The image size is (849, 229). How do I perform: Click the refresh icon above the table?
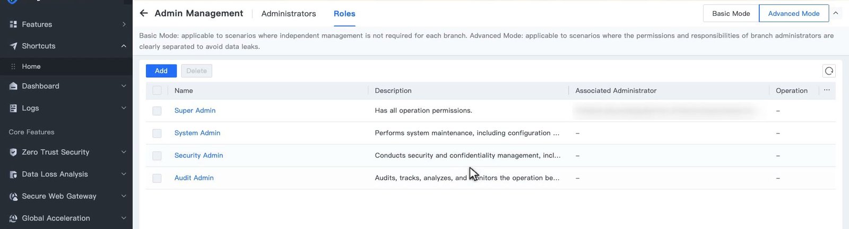829,71
